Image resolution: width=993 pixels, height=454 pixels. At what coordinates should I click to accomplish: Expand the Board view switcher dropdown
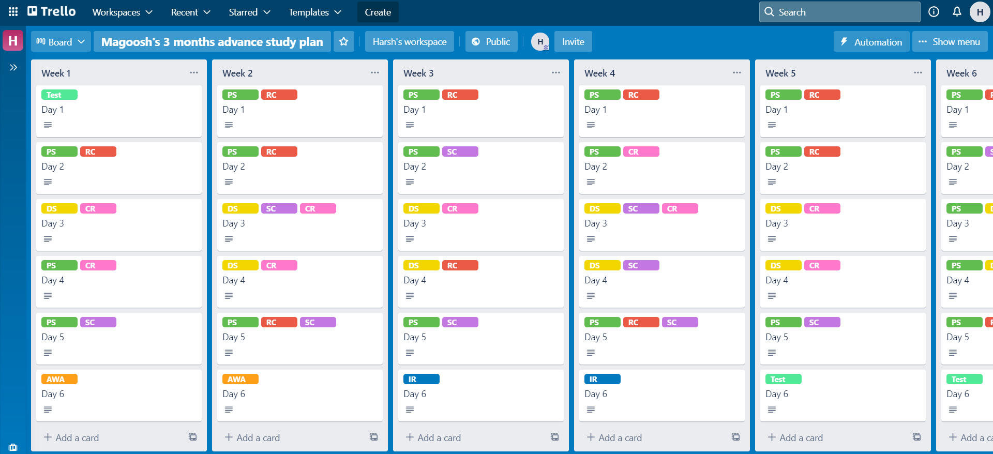click(61, 42)
